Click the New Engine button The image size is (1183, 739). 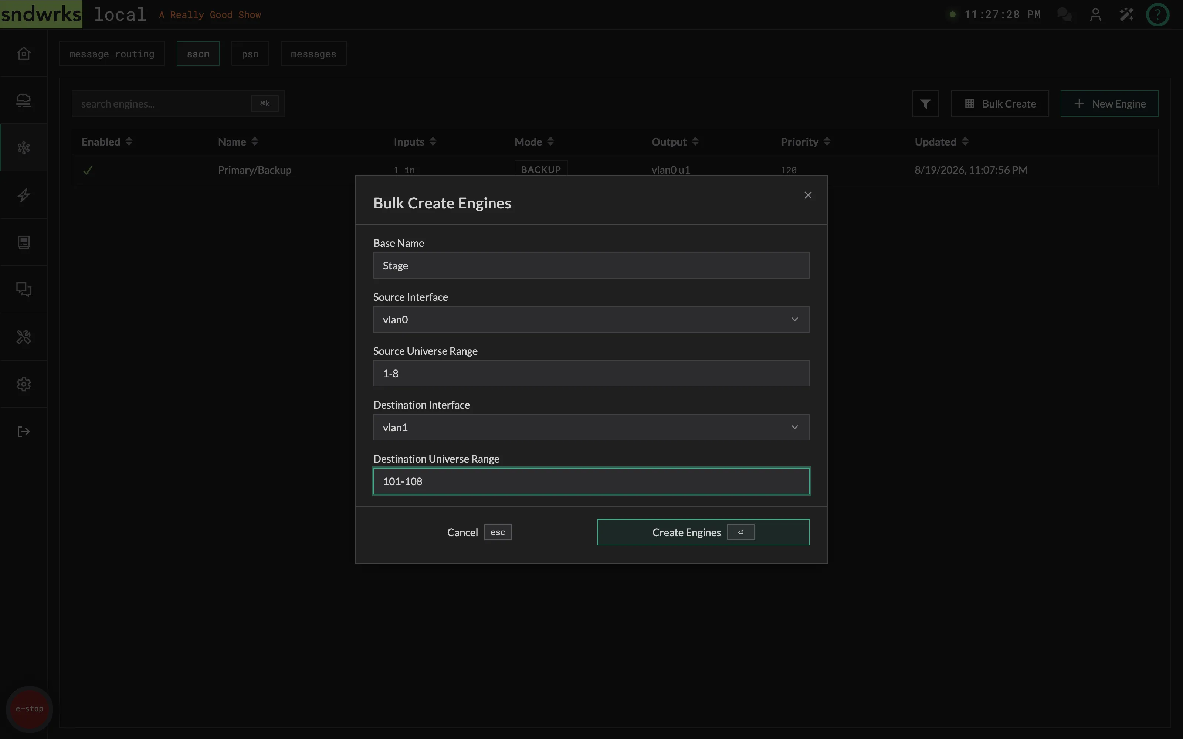[x=1109, y=103]
